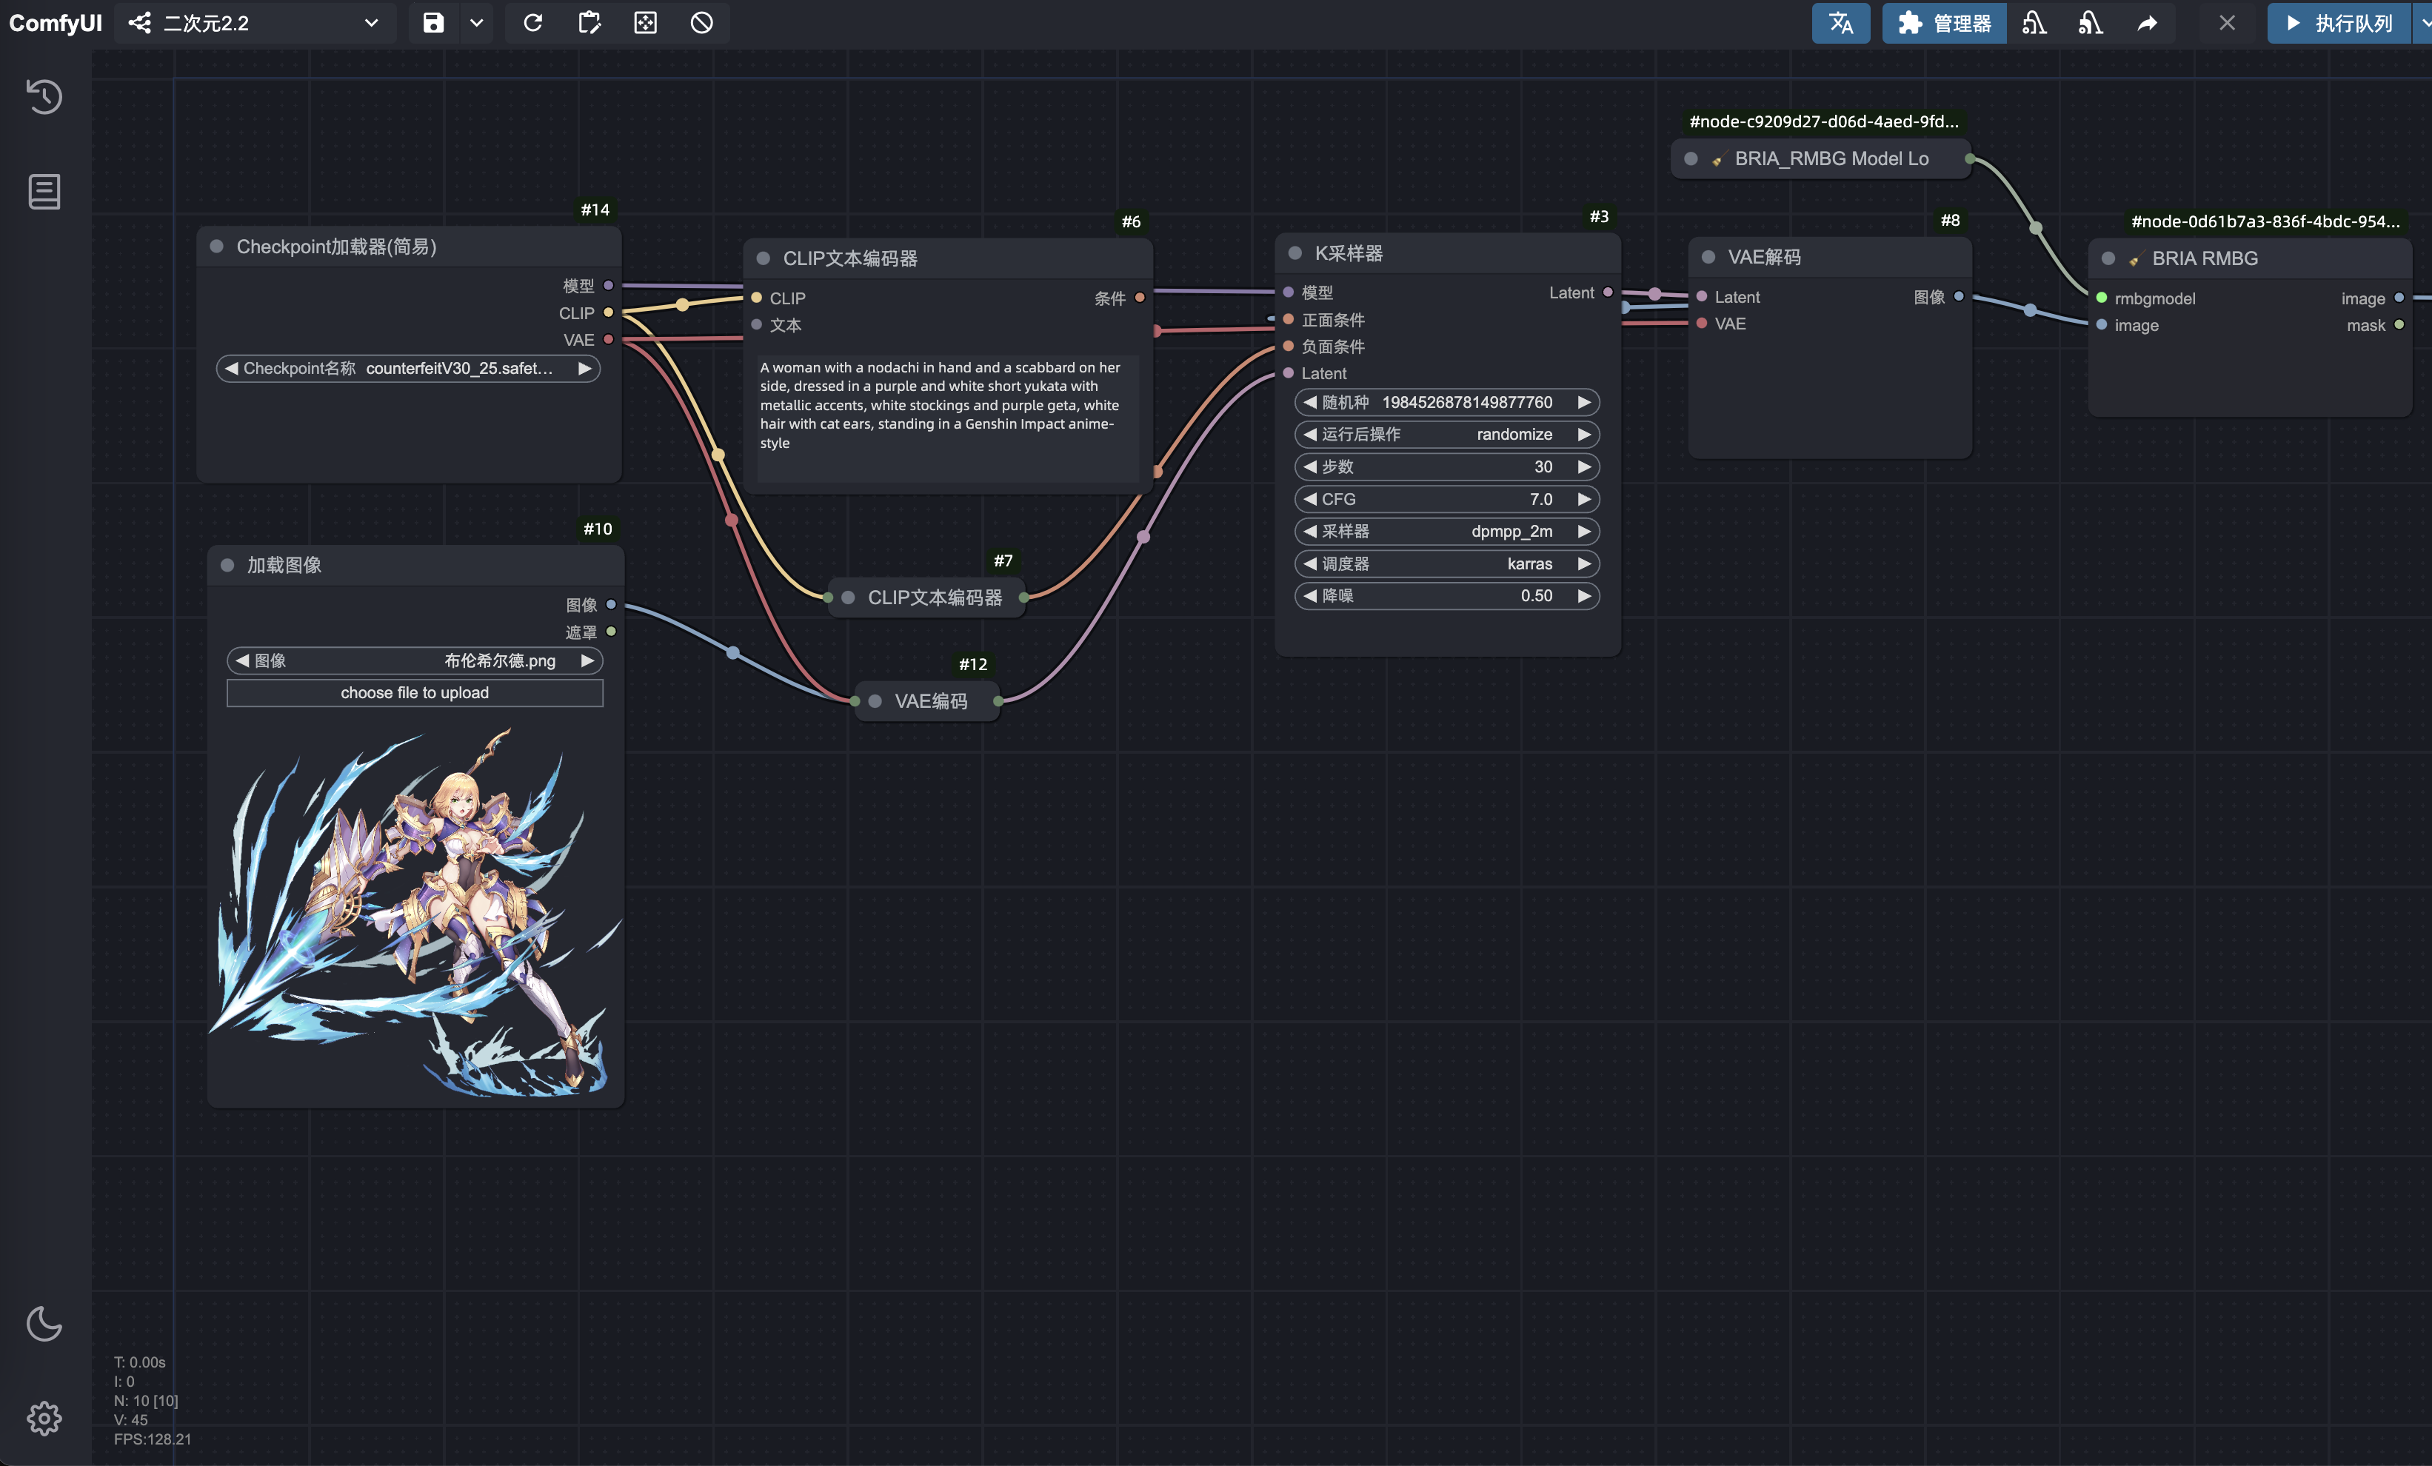Click the mask output label on BRIA RMBG
The height and width of the screenshot is (1466, 2432).
tap(2365, 326)
